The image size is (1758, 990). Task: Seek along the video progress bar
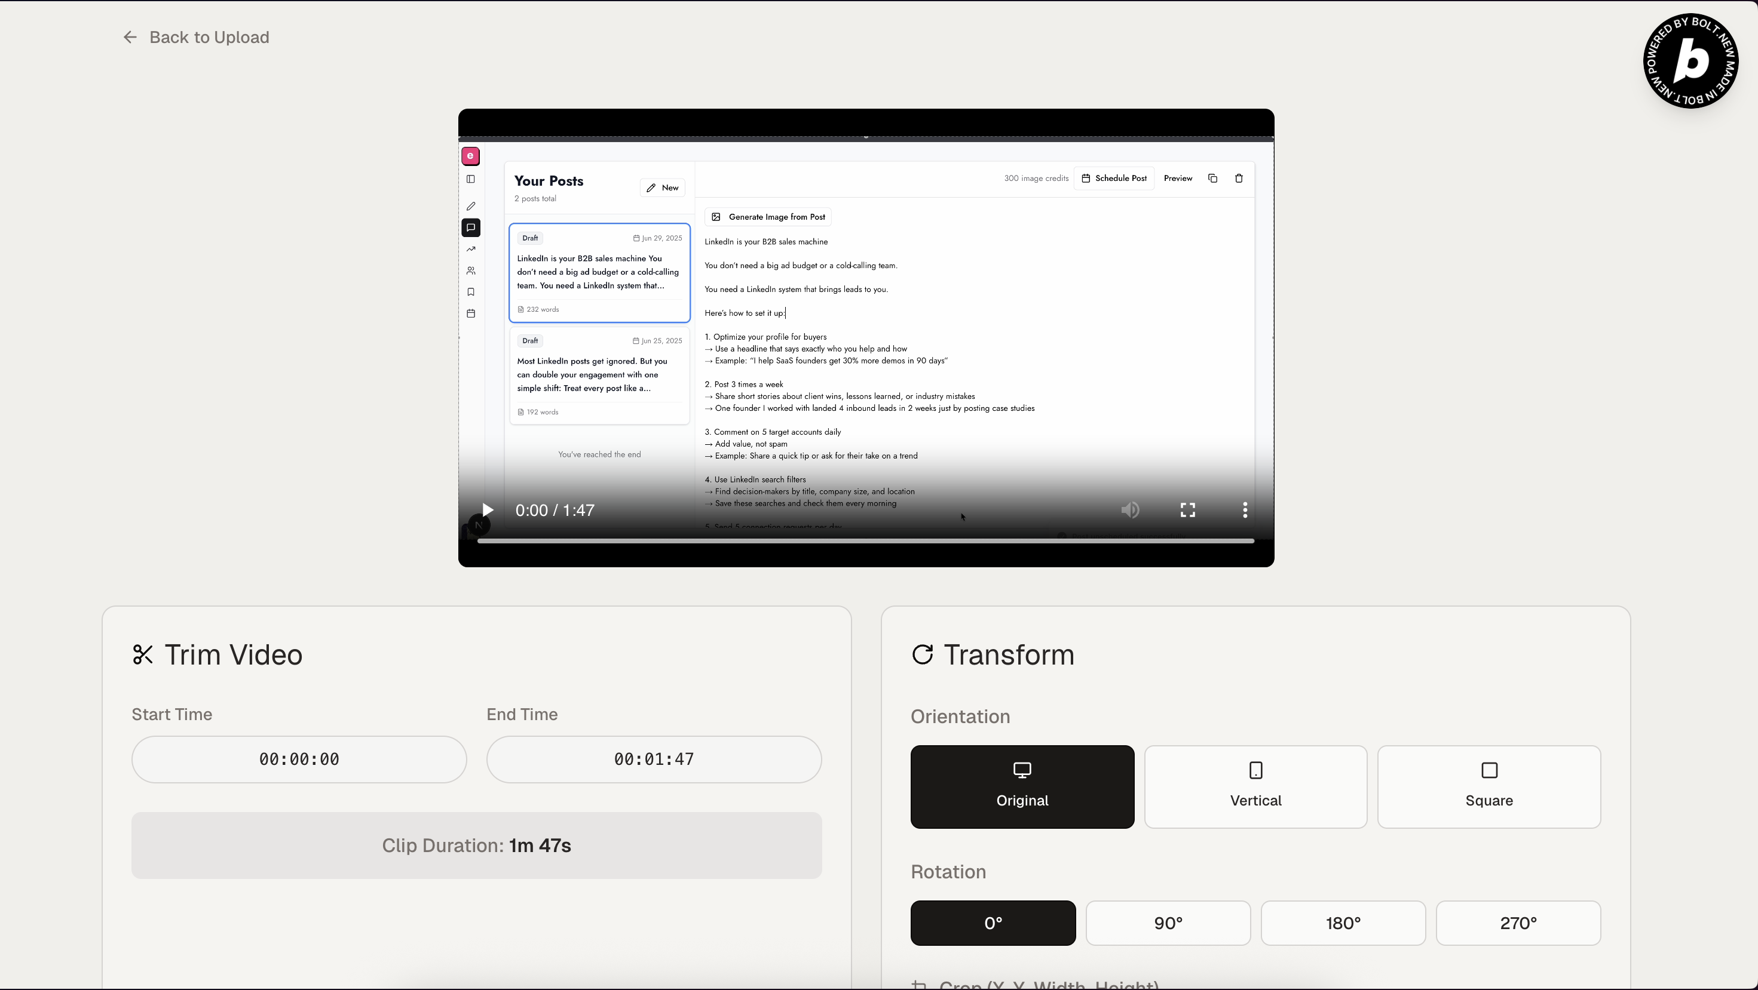(x=865, y=541)
